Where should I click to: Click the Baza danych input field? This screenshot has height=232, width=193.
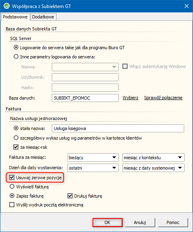point(85,98)
